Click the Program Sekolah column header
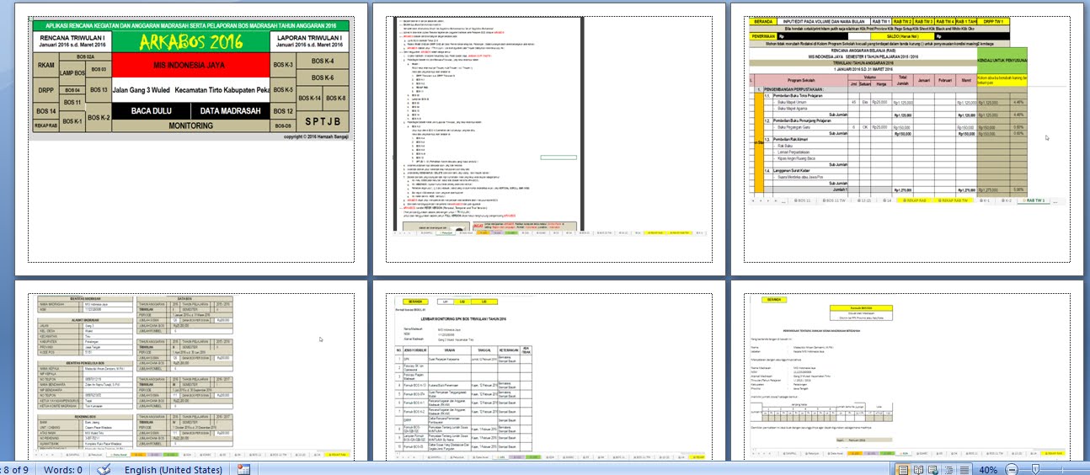1090x475 pixels. click(x=801, y=80)
